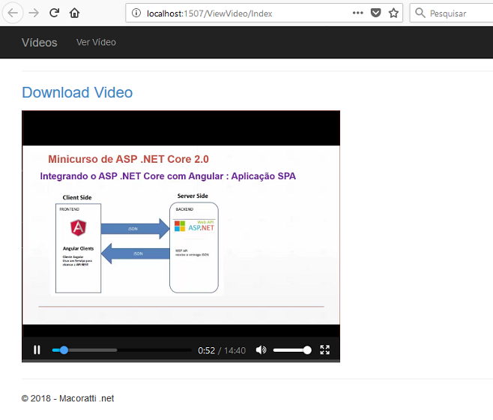Pause the playing video

[37, 349]
